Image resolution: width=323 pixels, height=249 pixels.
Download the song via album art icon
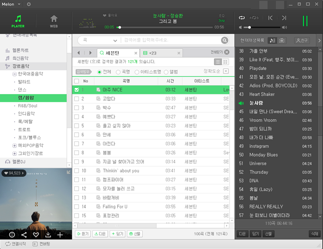pos(48,235)
